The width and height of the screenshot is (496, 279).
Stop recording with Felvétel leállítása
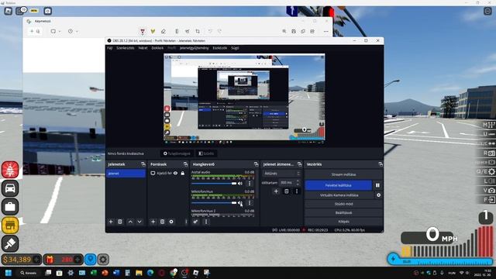click(339, 185)
